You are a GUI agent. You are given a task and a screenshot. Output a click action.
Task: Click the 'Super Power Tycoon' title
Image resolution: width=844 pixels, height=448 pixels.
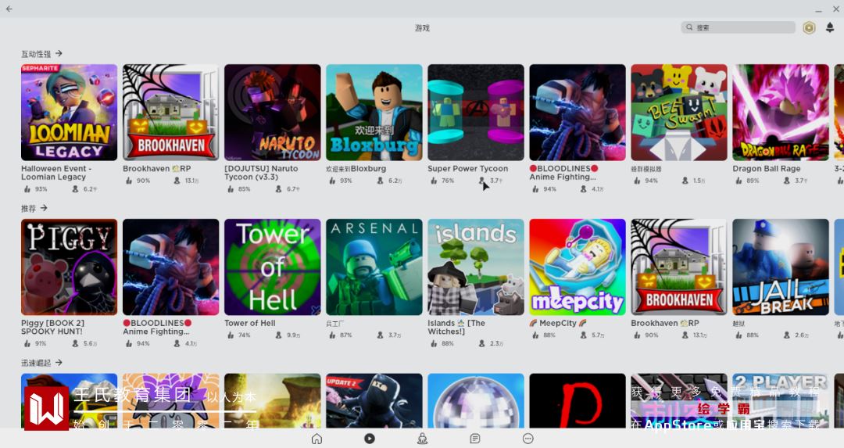468,169
